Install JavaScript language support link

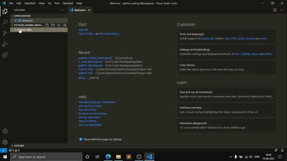coord(208,38)
